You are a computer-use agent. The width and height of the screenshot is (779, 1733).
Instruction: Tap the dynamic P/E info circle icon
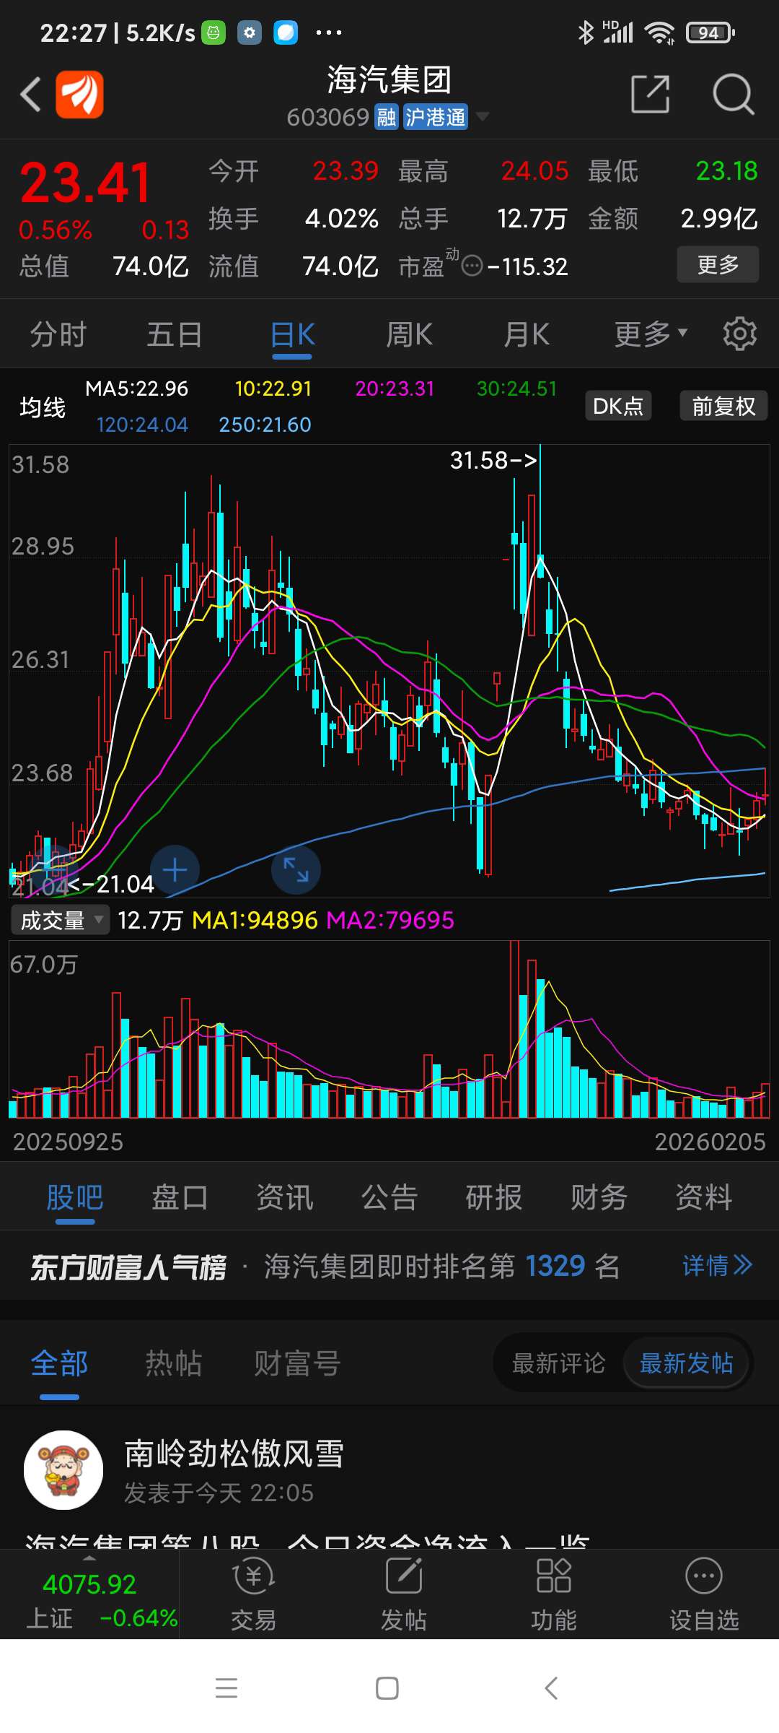pyautogui.click(x=472, y=266)
